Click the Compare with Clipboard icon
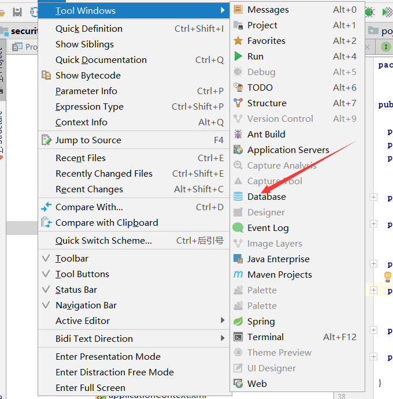Screen dimensions: 393x399 coord(46,223)
